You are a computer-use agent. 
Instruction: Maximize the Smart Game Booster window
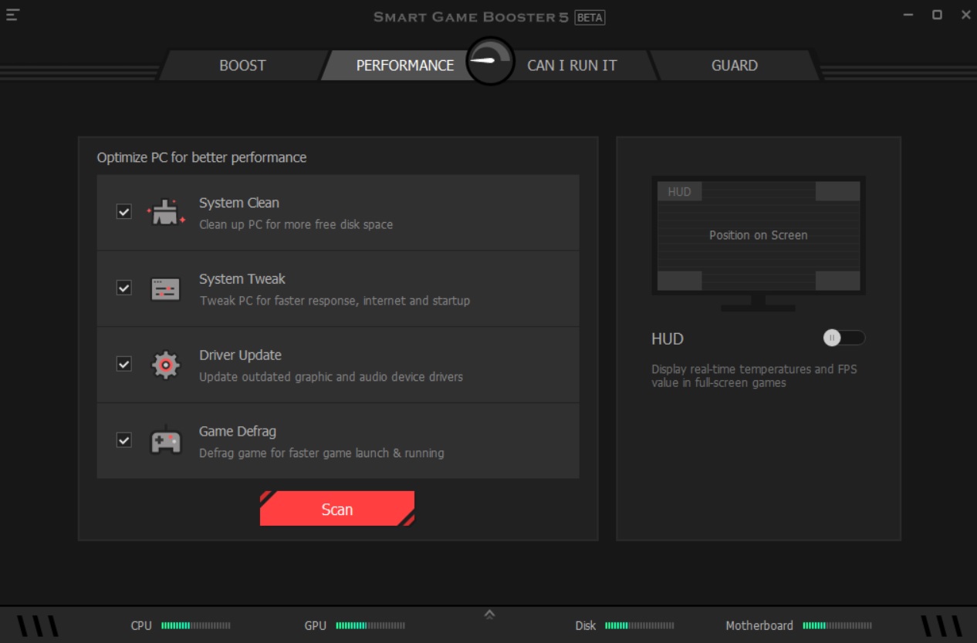(937, 15)
